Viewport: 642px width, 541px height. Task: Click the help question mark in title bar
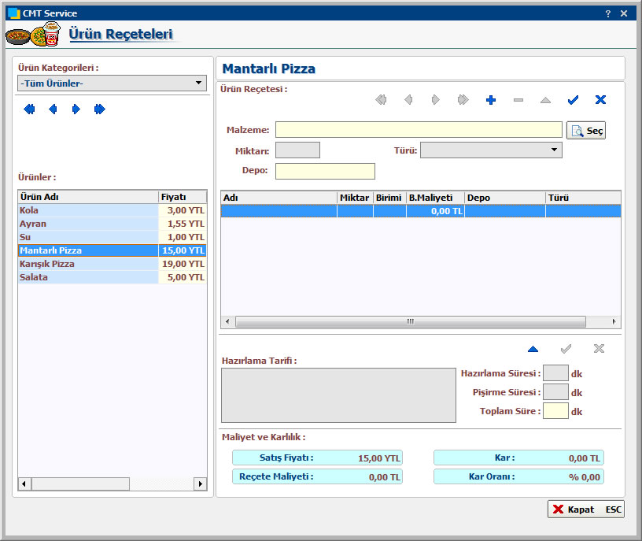(x=608, y=13)
